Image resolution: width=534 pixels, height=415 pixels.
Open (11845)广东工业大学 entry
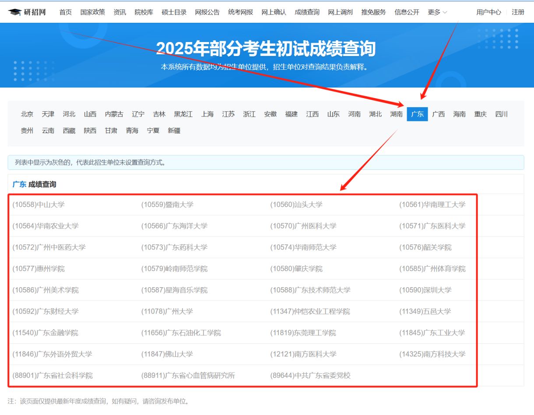coord(432,333)
